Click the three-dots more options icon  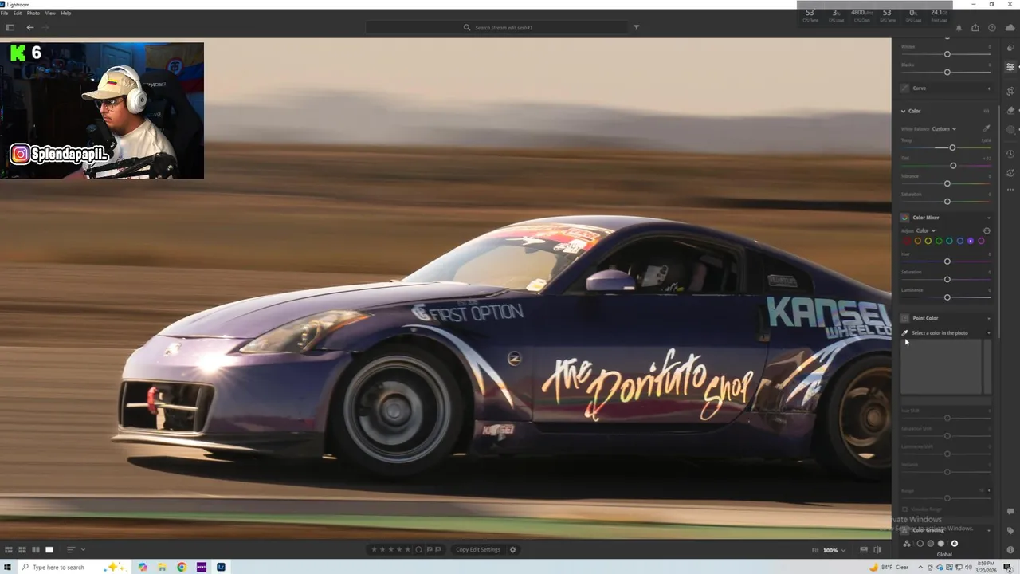point(1010,191)
